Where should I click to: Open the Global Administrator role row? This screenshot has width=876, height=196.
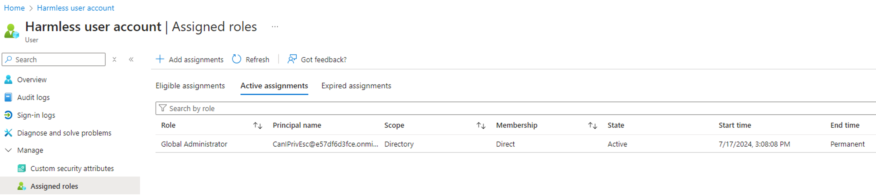pyautogui.click(x=516, y=144)
